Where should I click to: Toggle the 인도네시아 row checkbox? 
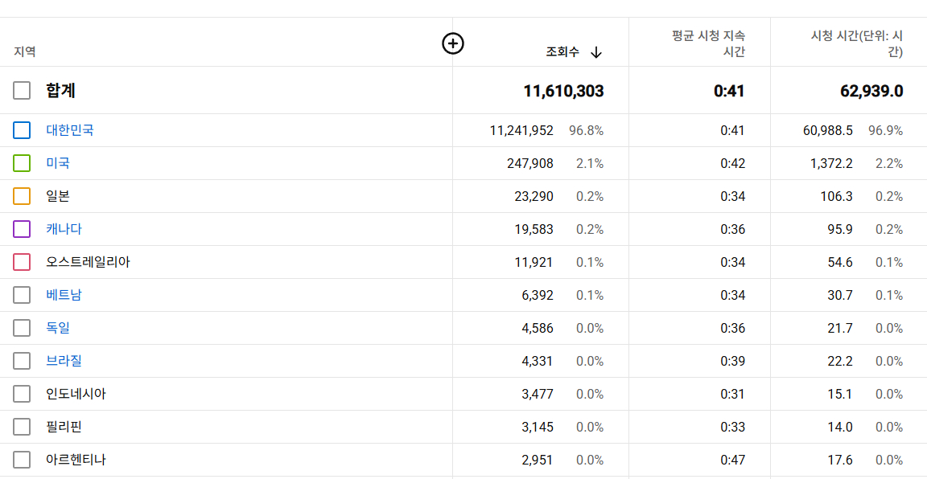pyautogui.click(x=22, y=394)
